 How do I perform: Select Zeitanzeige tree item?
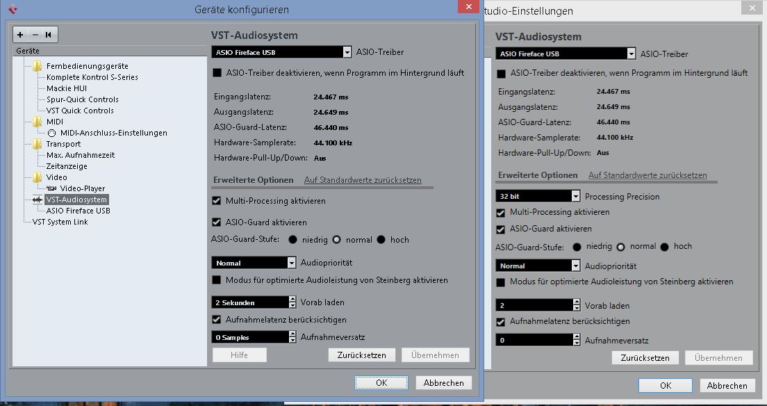(67, 167)
